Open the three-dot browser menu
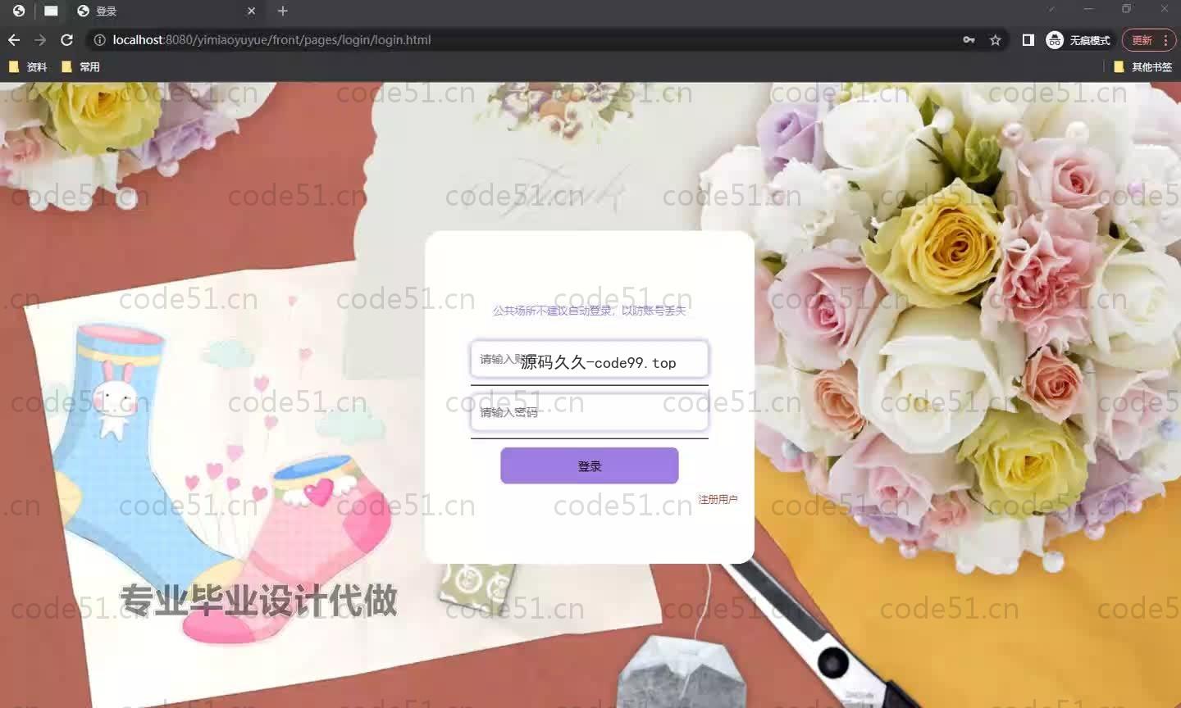The width and height of the screenshot is (1181, 708). [1166, 39]
